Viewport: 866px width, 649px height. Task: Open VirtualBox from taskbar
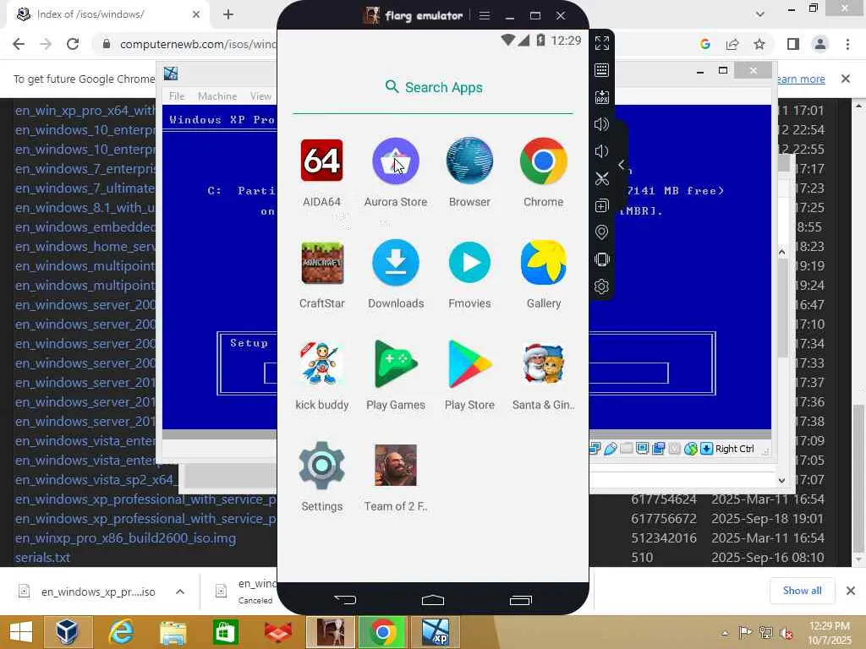(67, 632)
